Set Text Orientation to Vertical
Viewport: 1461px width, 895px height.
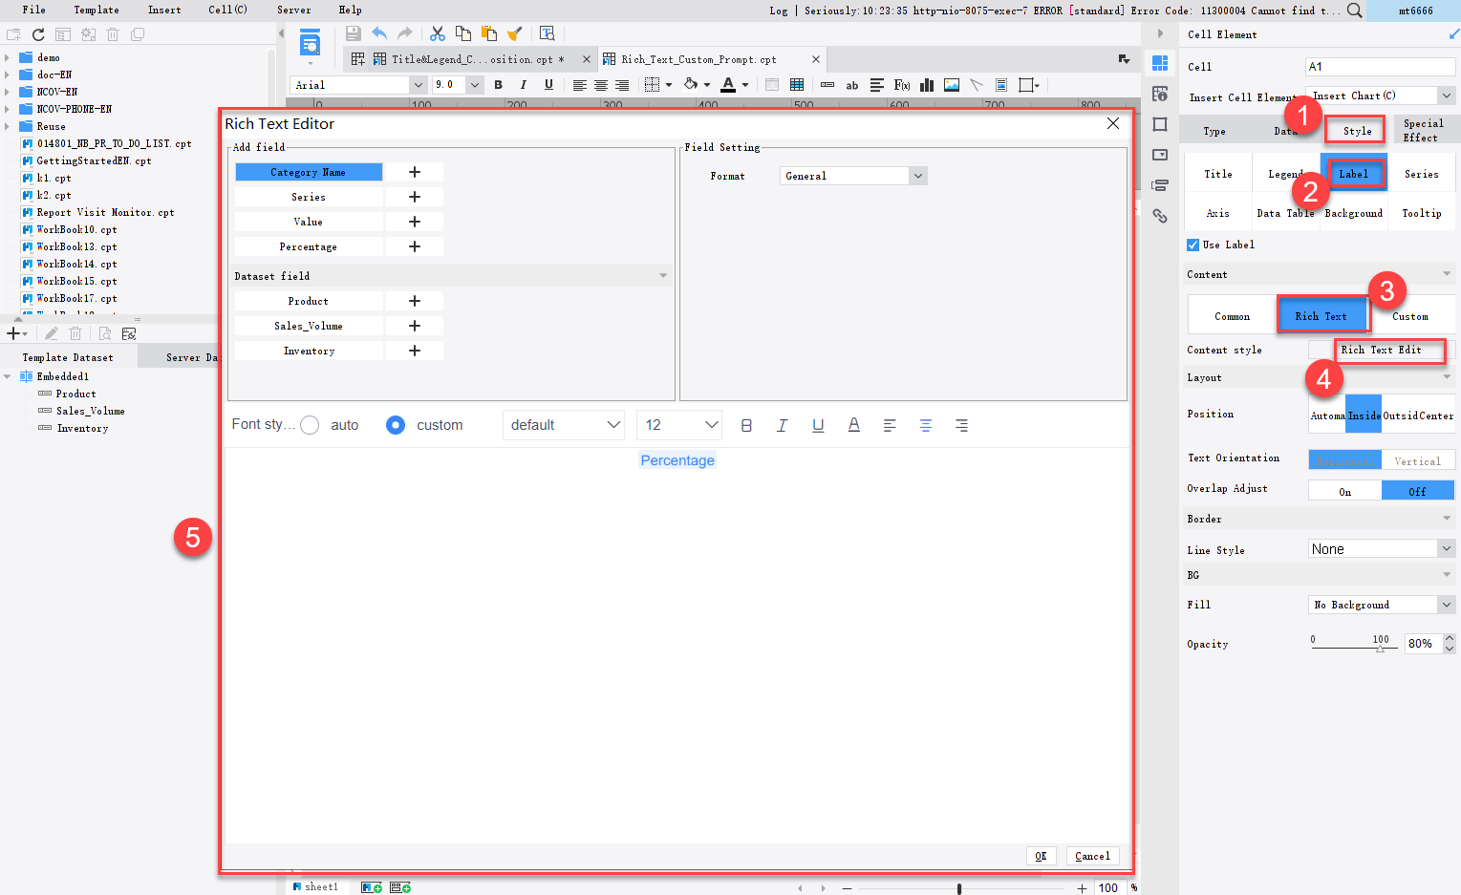click(x=1418, y=460)
